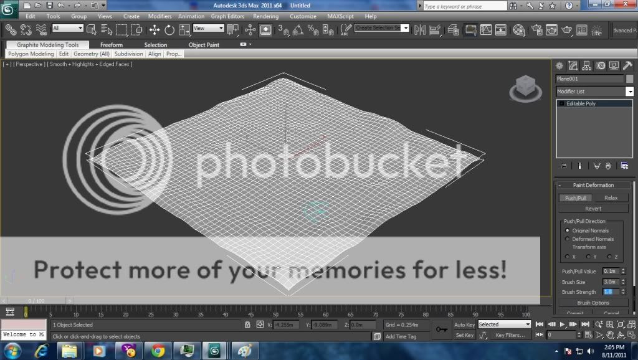Activate Select and Move tool

(x=155, y=30)
